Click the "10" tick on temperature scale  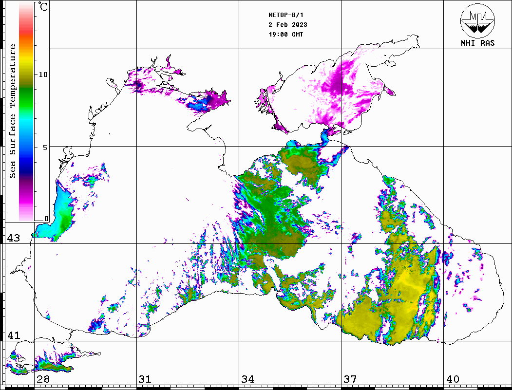(43, 74)
